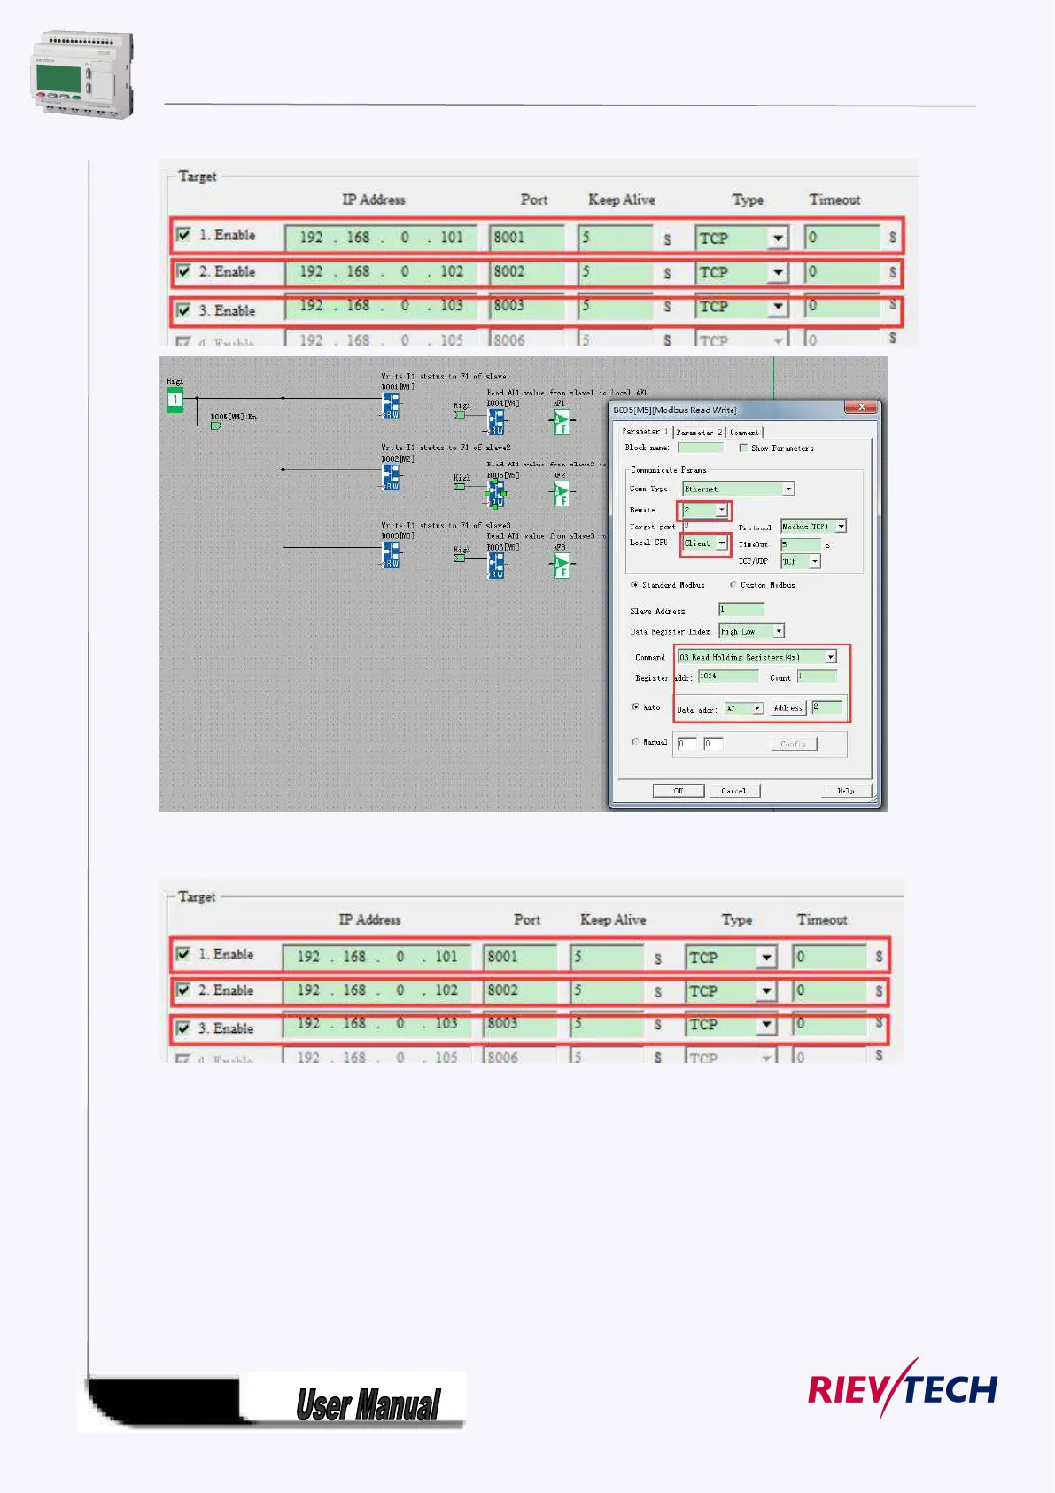Select the B006[M6] Modbus read block
The image size is (1055, 1493).
(x=496, y=566)
